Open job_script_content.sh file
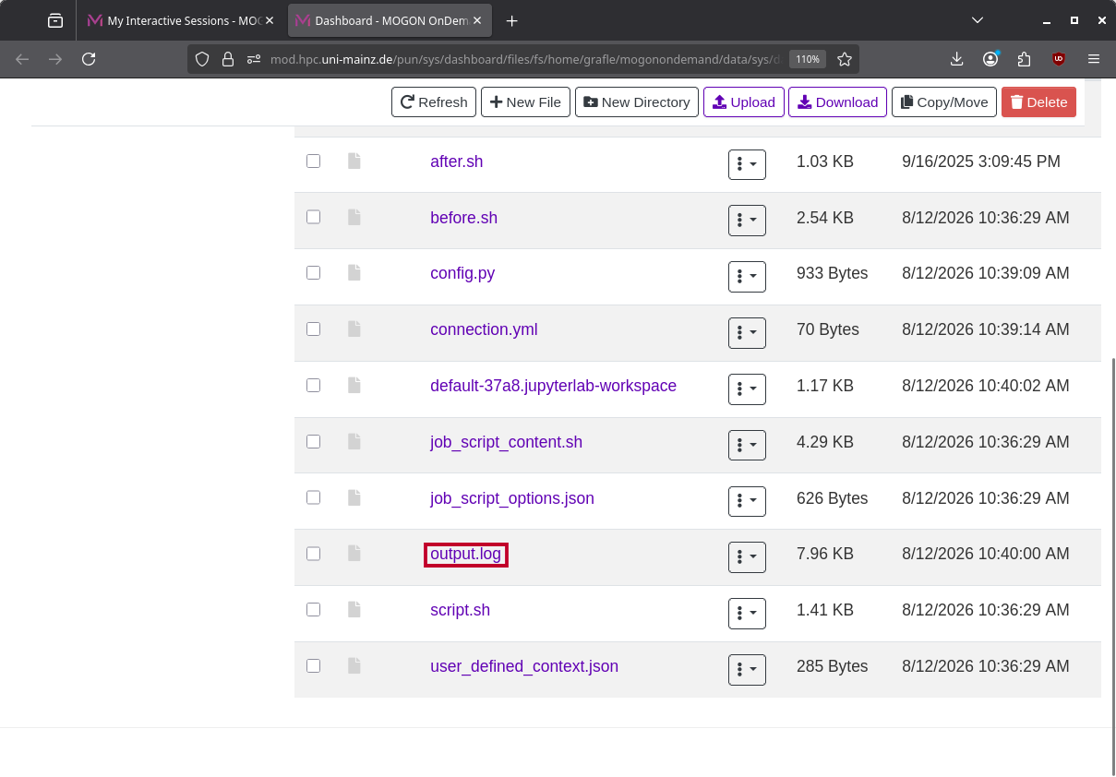 [x=506, y=442]
